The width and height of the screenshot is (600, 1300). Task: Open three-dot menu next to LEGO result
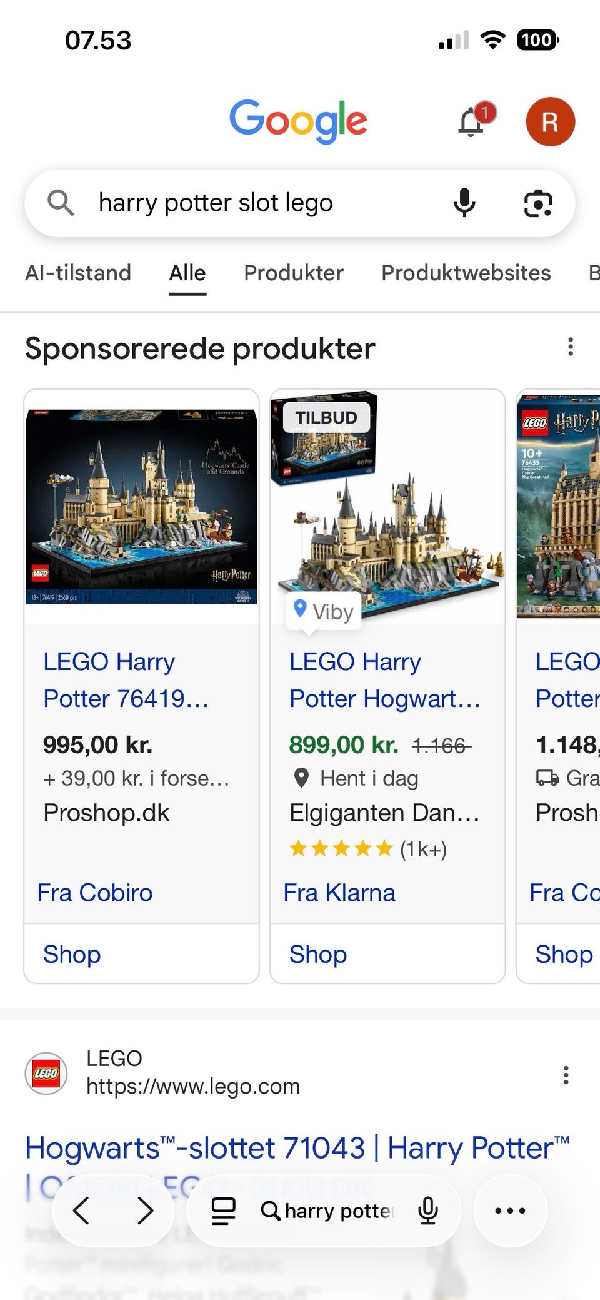click(x=566, y=1075)
